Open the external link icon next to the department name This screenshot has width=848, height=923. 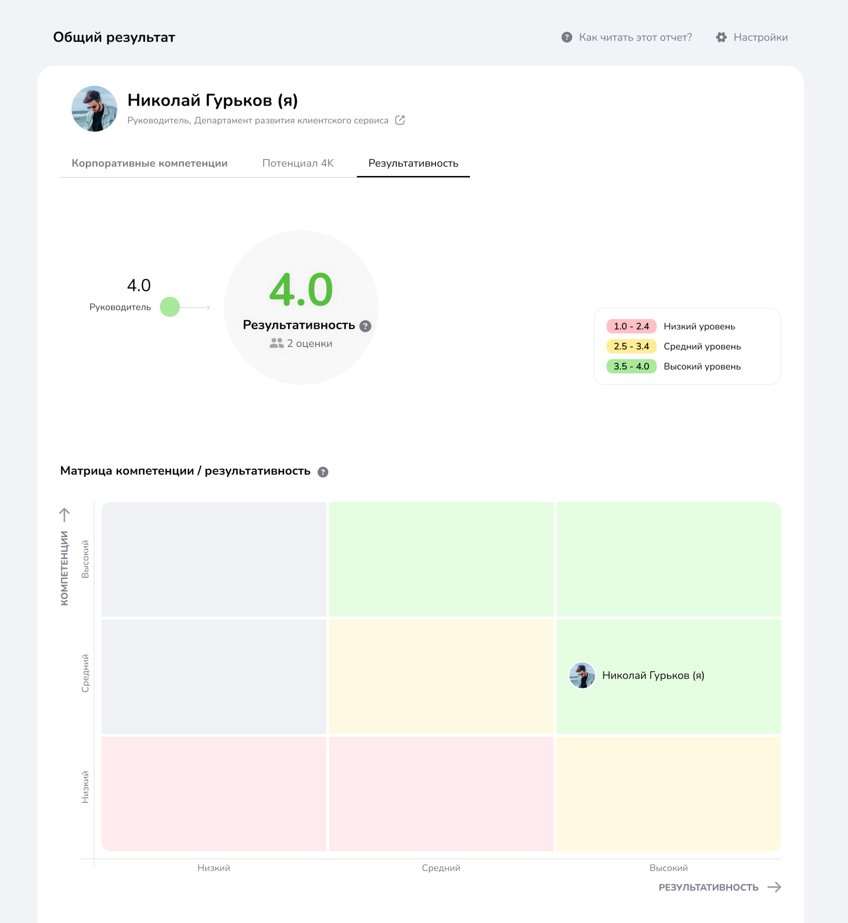tap(400, 120)
